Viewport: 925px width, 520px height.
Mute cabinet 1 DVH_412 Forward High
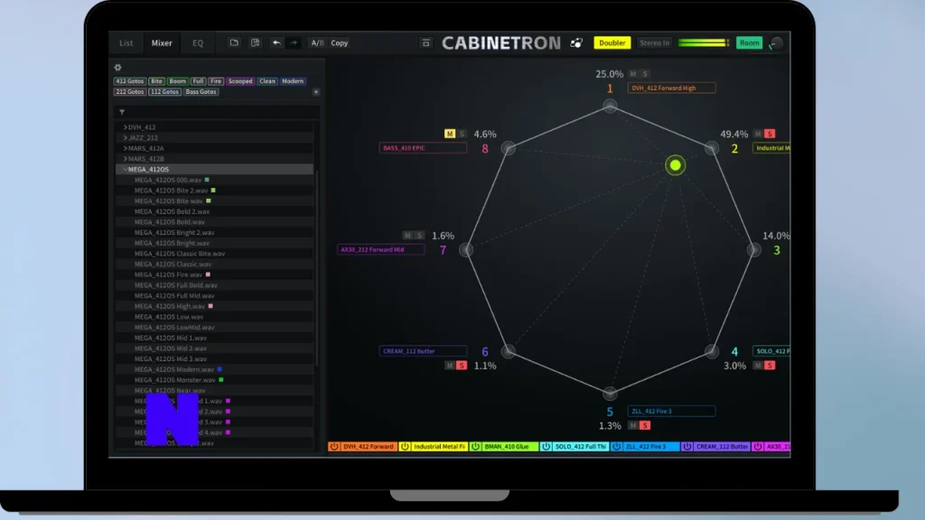click(x=633, y=74)
